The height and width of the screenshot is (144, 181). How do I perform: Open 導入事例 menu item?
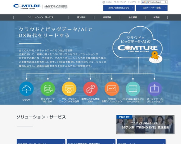[x=81, y=17]
